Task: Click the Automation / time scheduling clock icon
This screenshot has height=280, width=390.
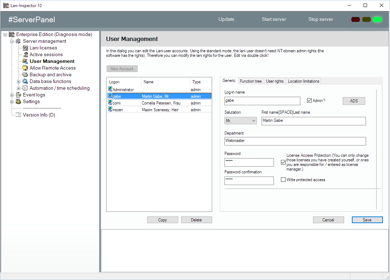Action: (x=25, y=88)
